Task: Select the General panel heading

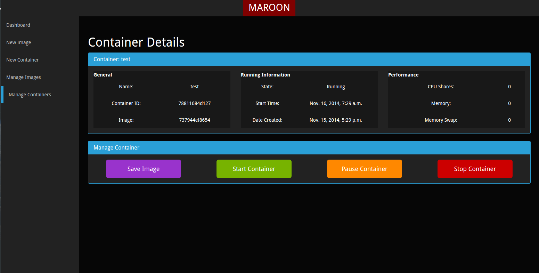Action: tap(103, 74)
